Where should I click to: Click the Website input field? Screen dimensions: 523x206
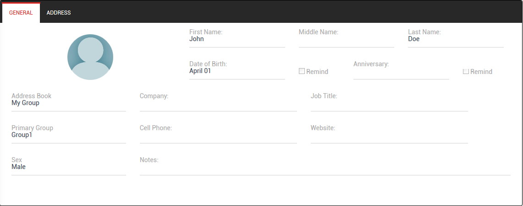coord(389,136)
